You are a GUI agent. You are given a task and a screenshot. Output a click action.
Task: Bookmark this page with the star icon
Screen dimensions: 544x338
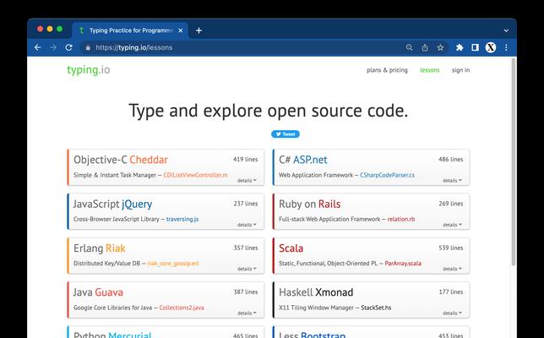440,47
